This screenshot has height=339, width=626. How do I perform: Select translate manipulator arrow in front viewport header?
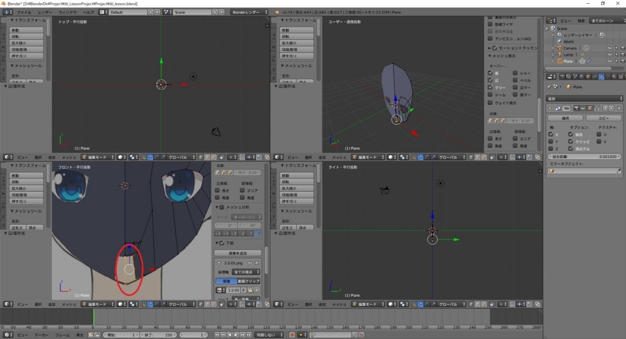150,304
